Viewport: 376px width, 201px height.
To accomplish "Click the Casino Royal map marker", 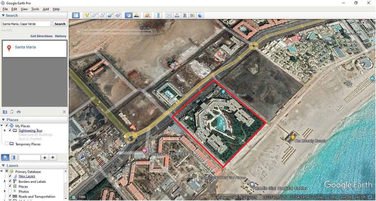I will pos(223,92).
